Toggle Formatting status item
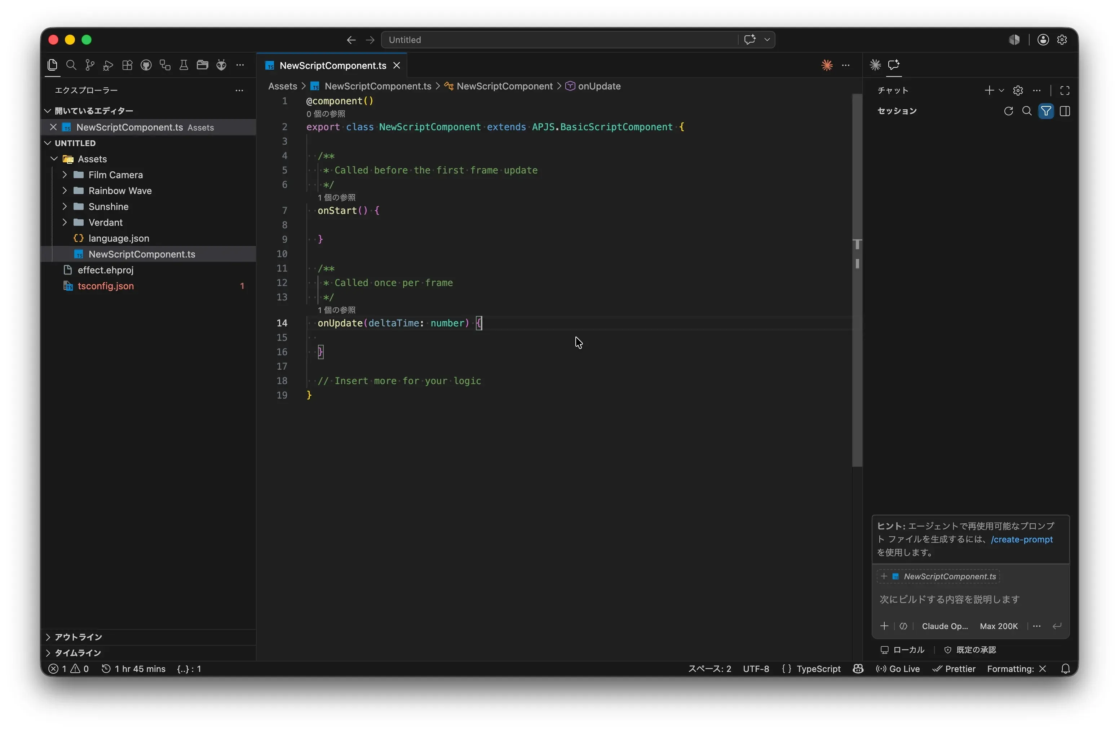Screen dimensions: 1119x730 coord(1017,669)
